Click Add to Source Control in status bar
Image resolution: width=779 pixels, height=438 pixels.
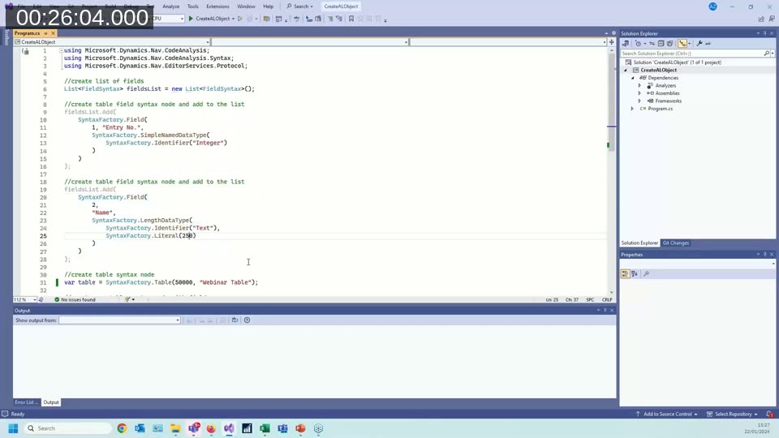coord(667,414)
